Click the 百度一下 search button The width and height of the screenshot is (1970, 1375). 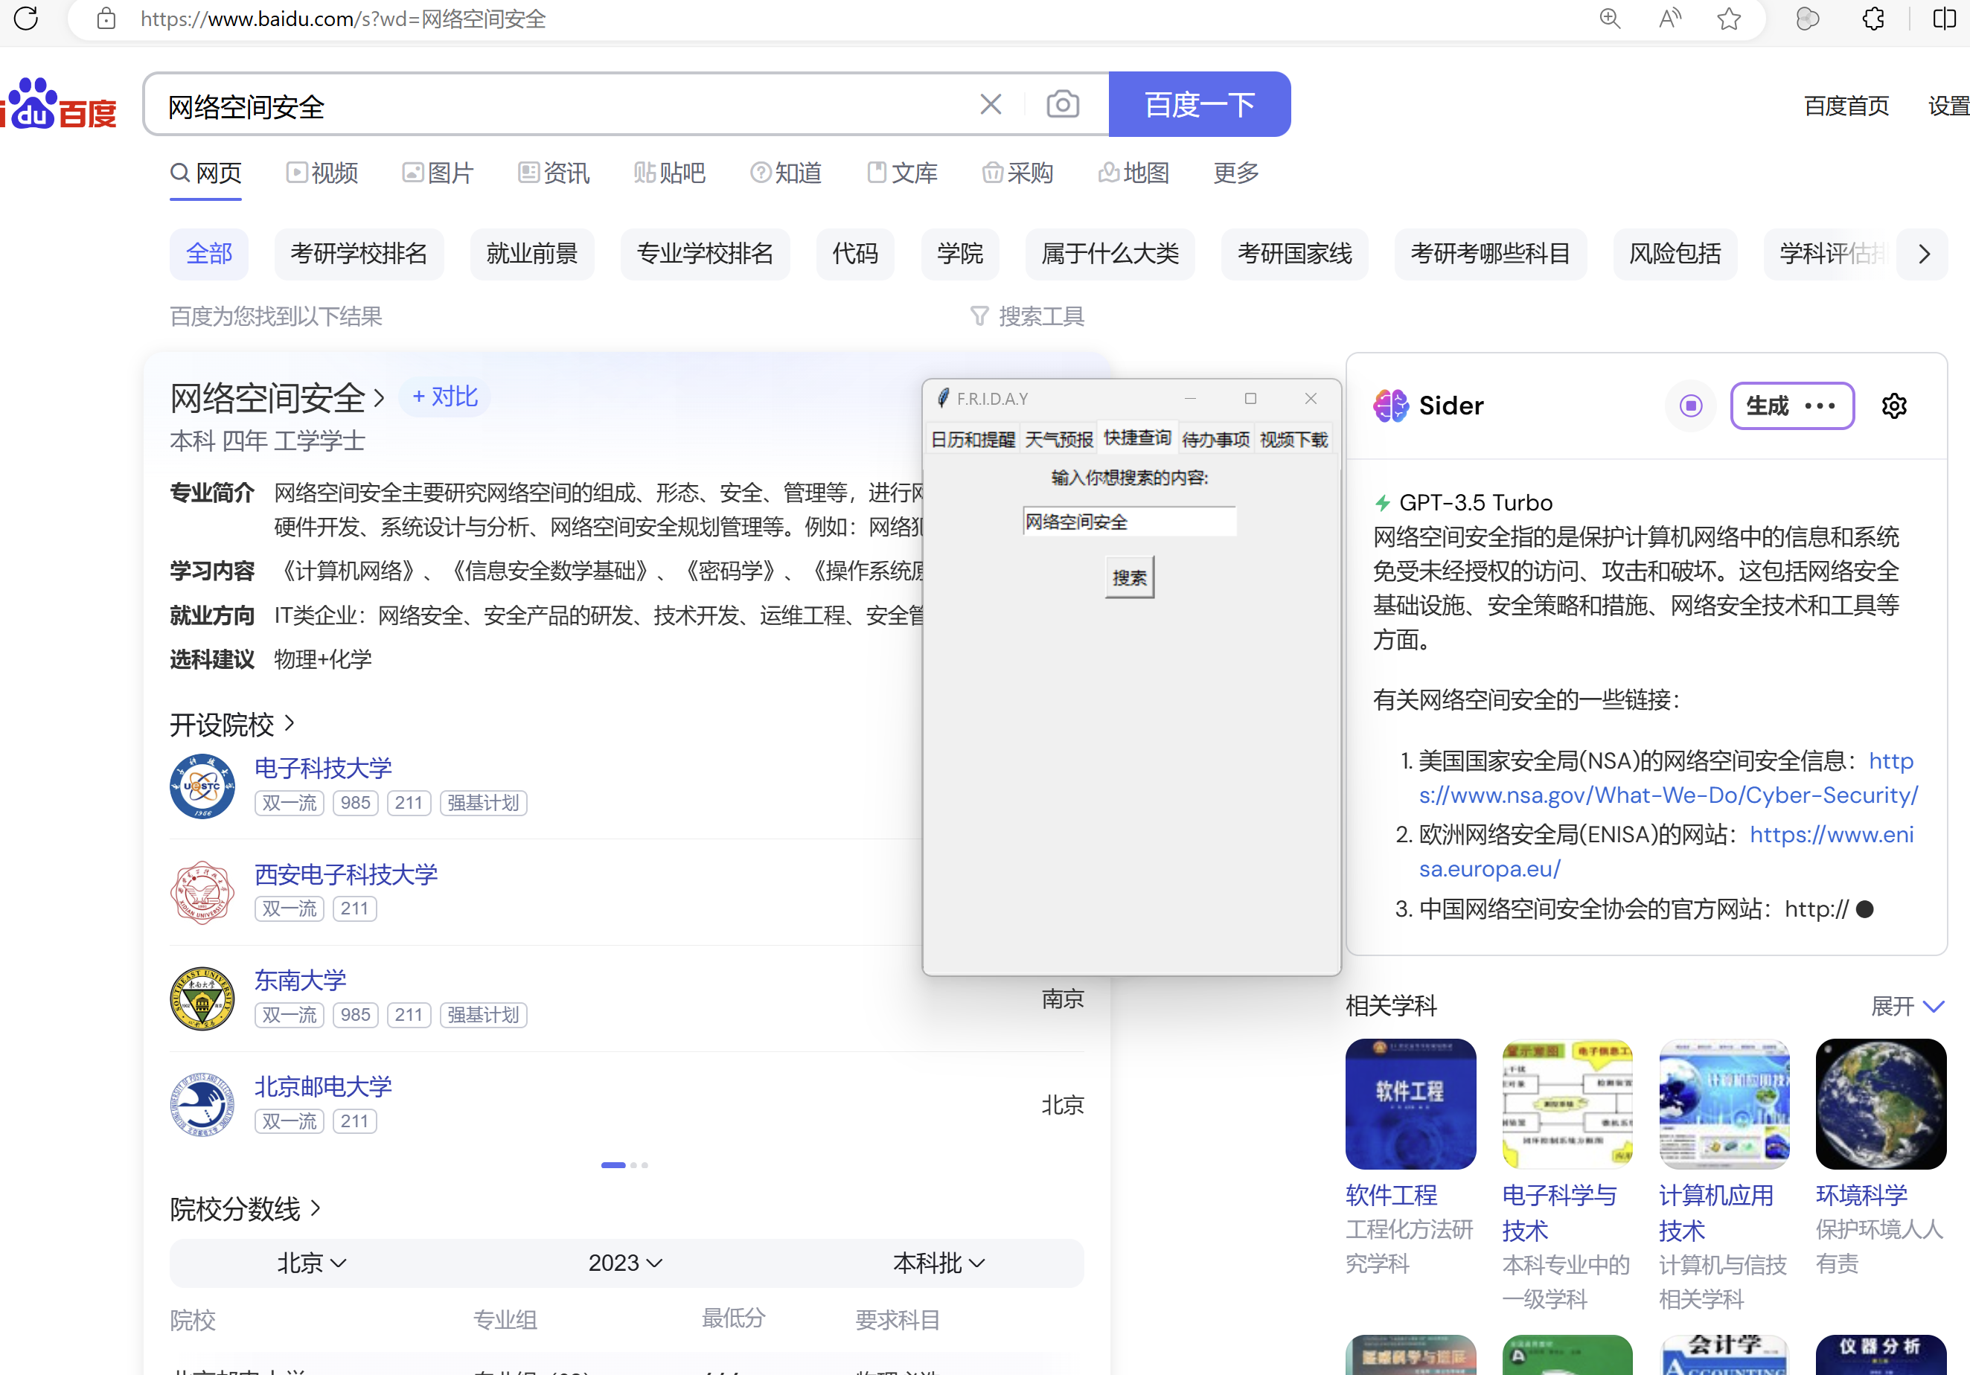pyautogui.click(x=1200, y=105)
